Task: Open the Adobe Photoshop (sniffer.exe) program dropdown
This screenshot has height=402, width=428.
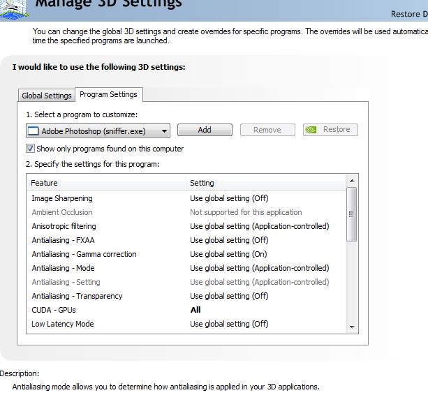Action: [x=98, y=131]
